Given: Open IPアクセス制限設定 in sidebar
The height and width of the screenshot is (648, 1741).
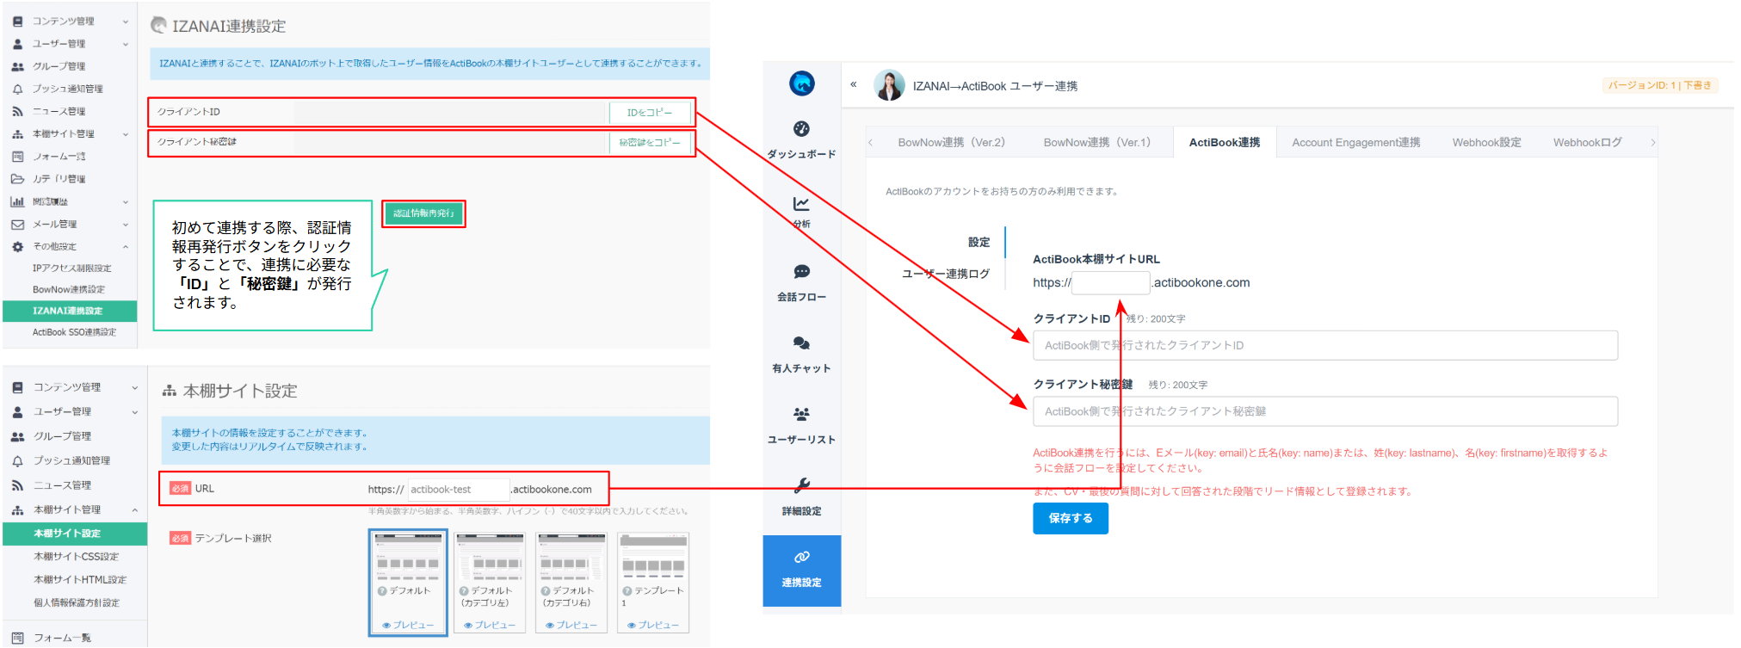Looking at the screenshot, I should [71, 268].
